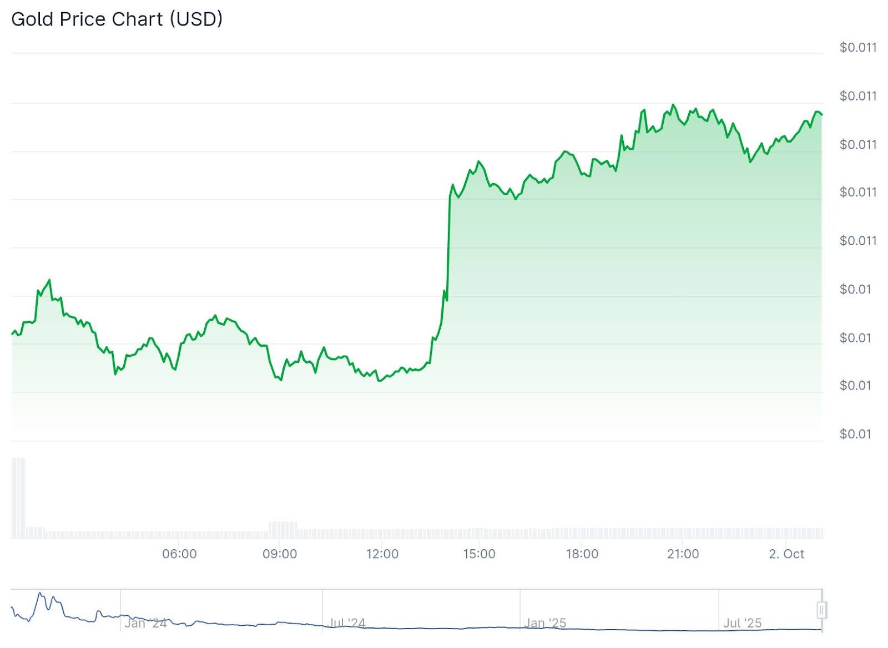
Task: Click the raised volume bars near 09:00
Action: tap(283, 530)
